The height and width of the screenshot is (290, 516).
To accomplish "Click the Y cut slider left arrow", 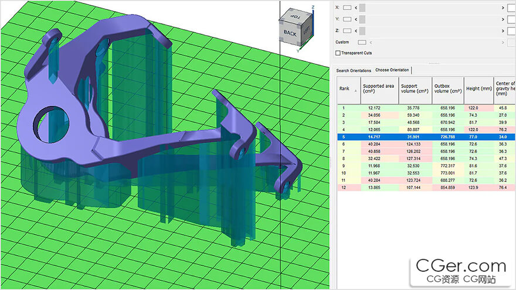I will pyautogui.click(x=356, y=19).
